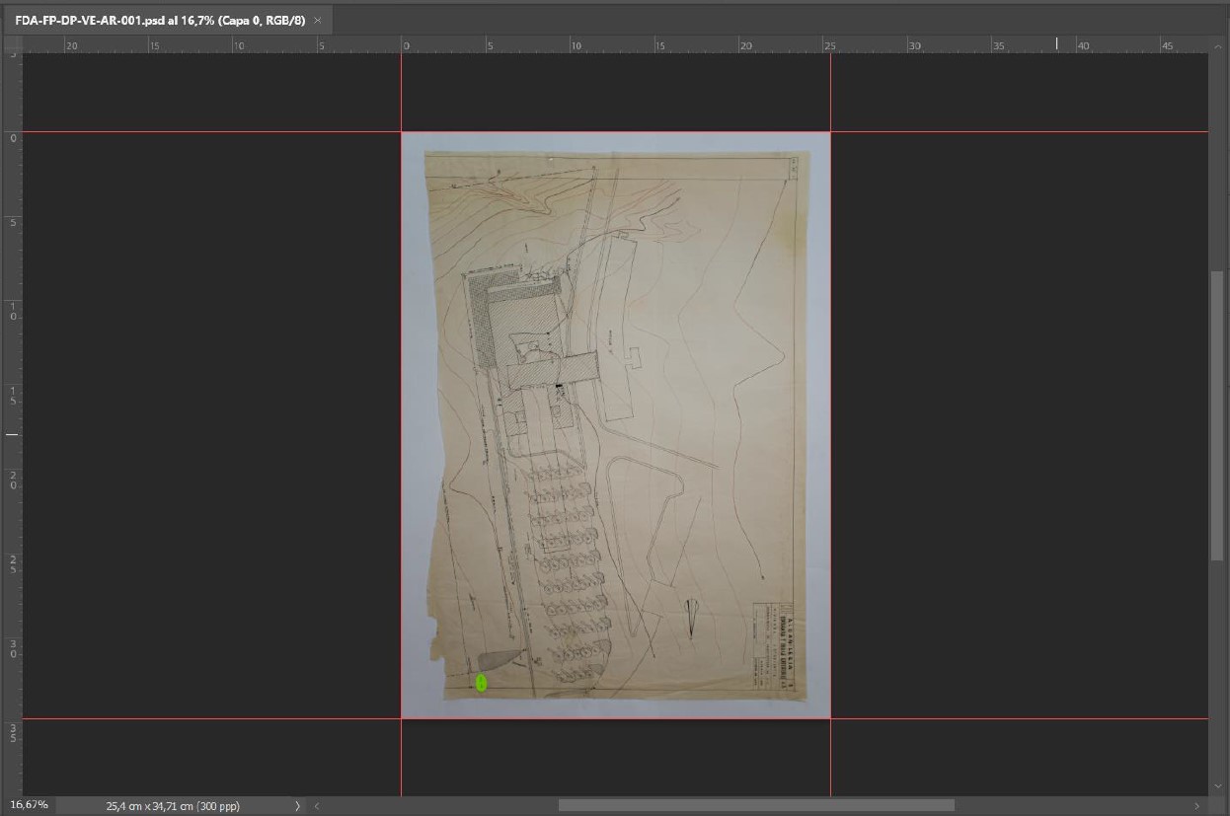Click the horizontal scrollbar left arrow
The image size is (1230, 816).
tap(318, 805)
